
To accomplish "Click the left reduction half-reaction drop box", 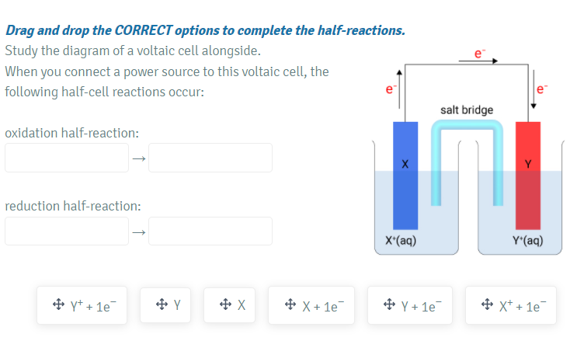I will tap(67, 231).
